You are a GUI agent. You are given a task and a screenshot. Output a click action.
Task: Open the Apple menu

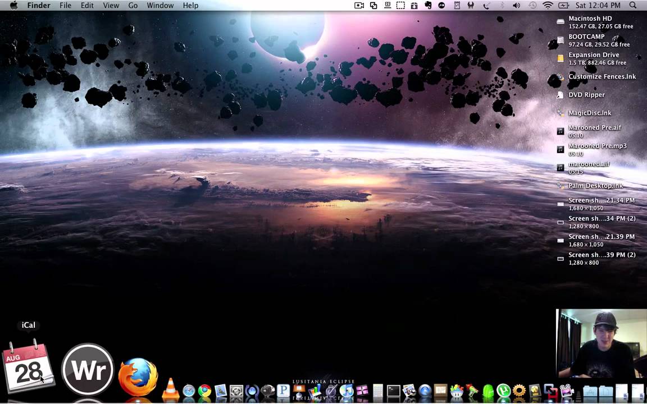click(13, 6)
